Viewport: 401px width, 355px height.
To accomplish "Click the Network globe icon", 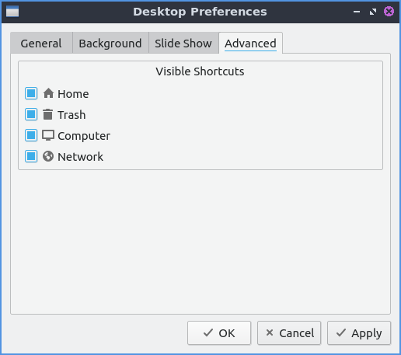I will click(48, 156).
